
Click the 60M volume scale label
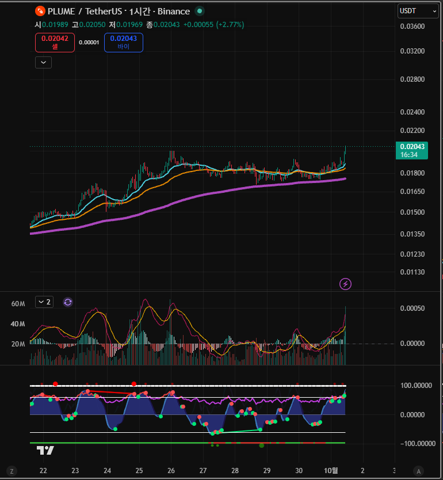[x=18, y=304]
